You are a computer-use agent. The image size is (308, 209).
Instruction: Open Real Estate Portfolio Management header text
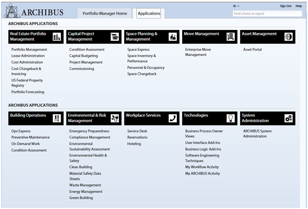(x=28, y=36)
